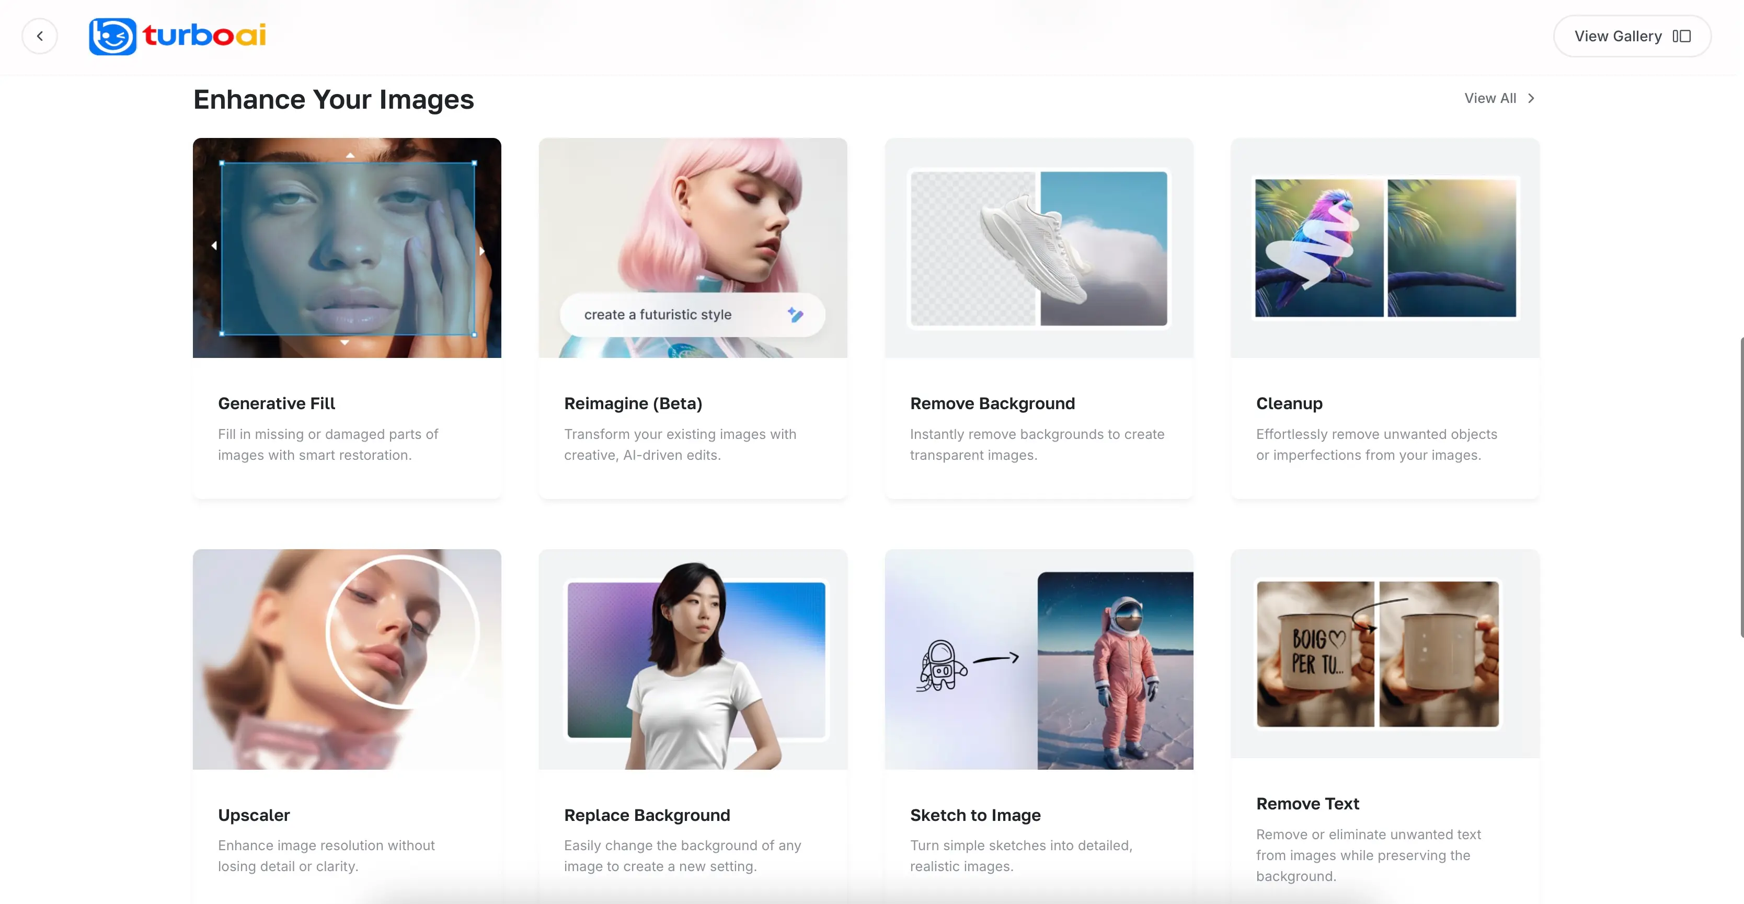The height and width of the screenshot is (904, 1744).
Task: Click the turboai logo
Action: click(x=178, y=36)
